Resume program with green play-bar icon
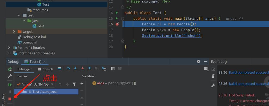This screenshot has height=106, width=269. [10, 85]
